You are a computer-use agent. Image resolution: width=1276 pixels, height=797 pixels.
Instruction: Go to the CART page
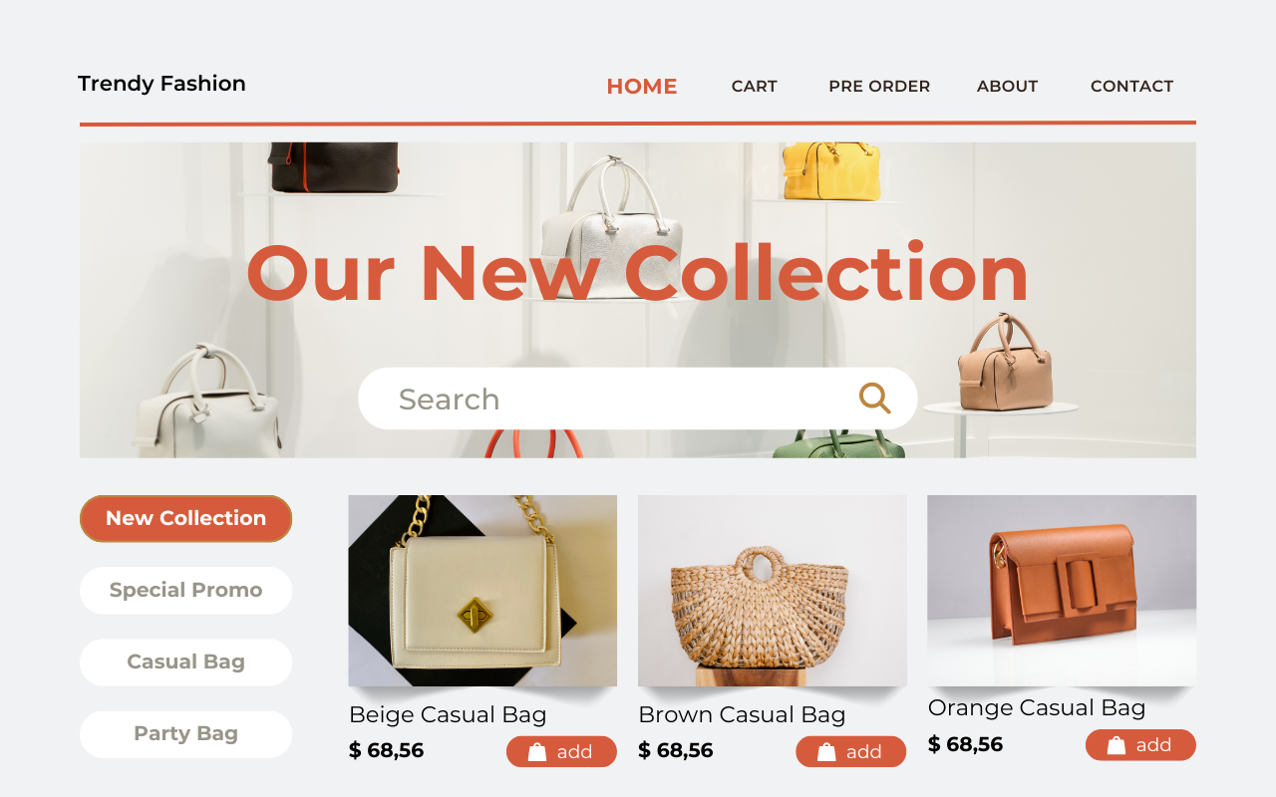click(x=754, y=87)
